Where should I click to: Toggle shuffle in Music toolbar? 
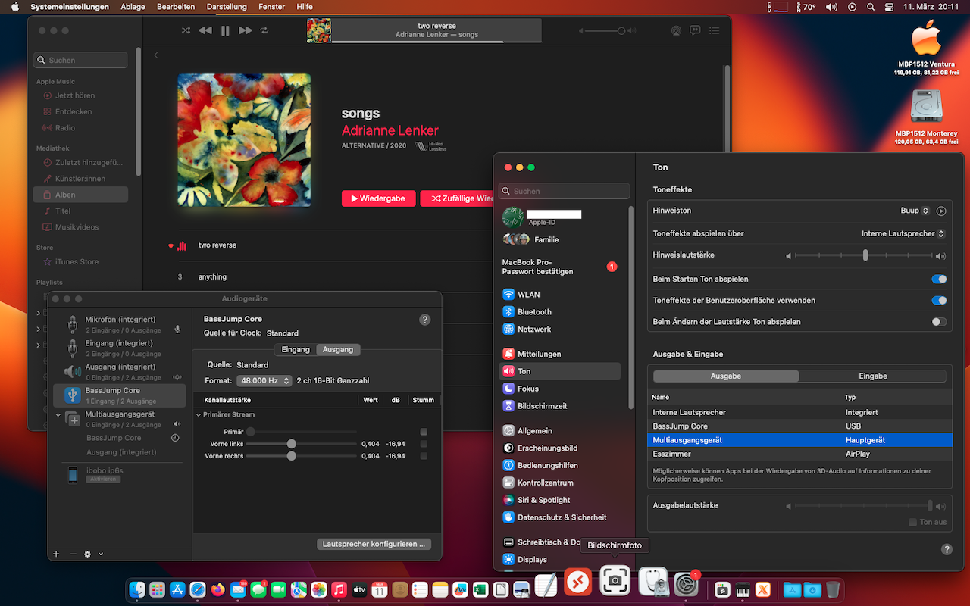point(186,31)
